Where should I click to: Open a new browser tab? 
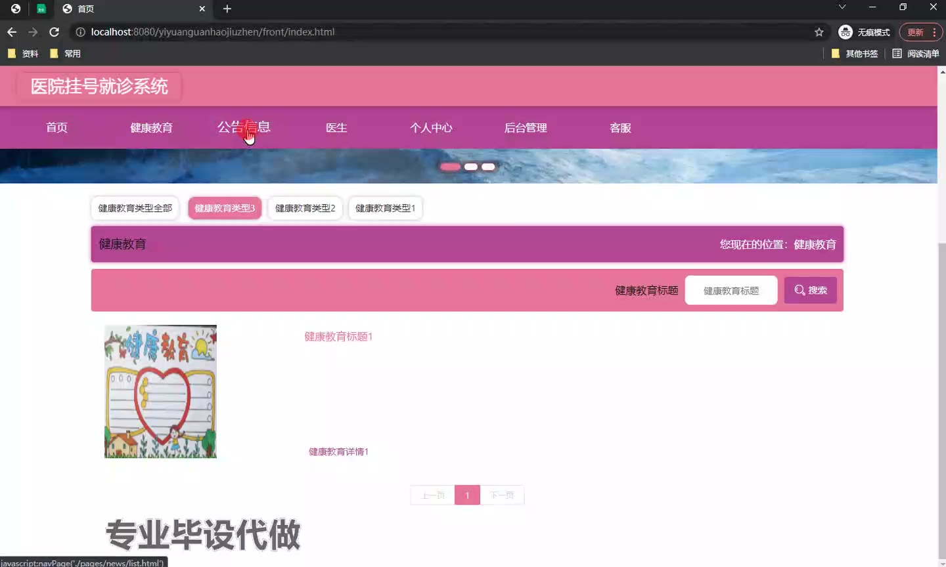point(227,9)
